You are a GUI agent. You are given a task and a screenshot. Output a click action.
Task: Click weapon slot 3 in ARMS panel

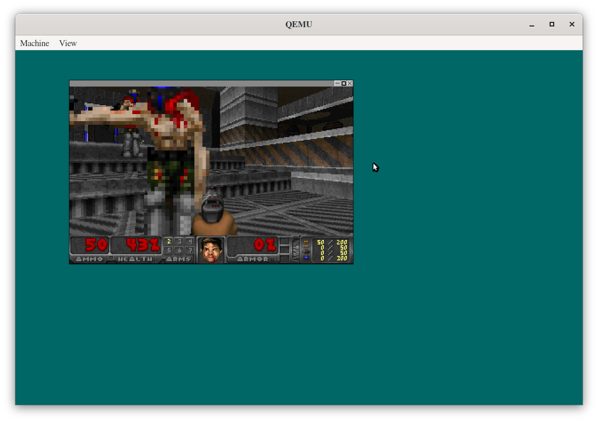click(x=180, y=241)
